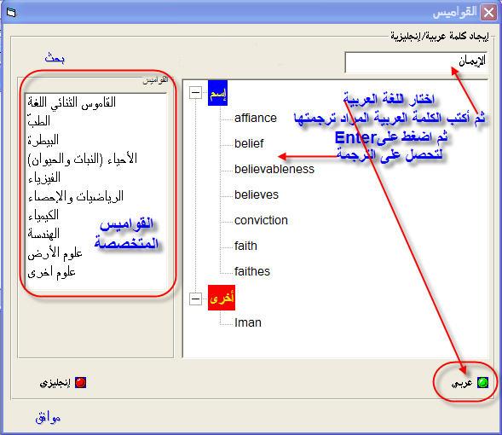This screenshot has width=502, height=435.
Task: Select the الهندسة engineering dictionary
Action: pos(43,234)
